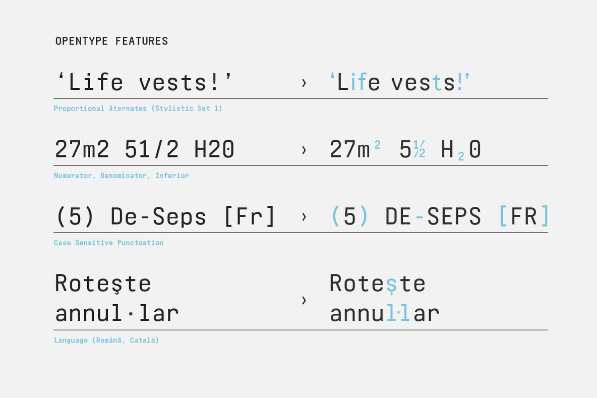
Task: Click the blue superscript 2 after 27m
Action: pyautogui.click(x=377, y=145)
